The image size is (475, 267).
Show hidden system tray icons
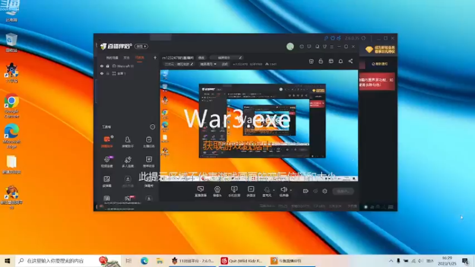click(x=391, y=260)
